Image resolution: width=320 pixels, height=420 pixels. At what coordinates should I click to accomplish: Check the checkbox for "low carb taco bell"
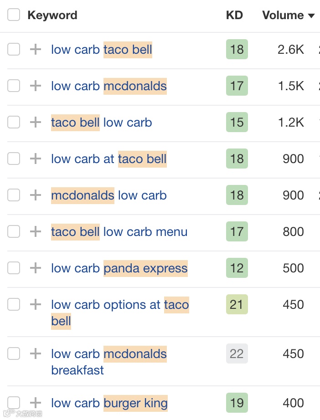click(14, 49)
